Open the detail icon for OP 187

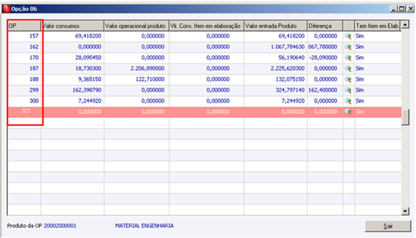pyautogui.click(x=348, y=69)
